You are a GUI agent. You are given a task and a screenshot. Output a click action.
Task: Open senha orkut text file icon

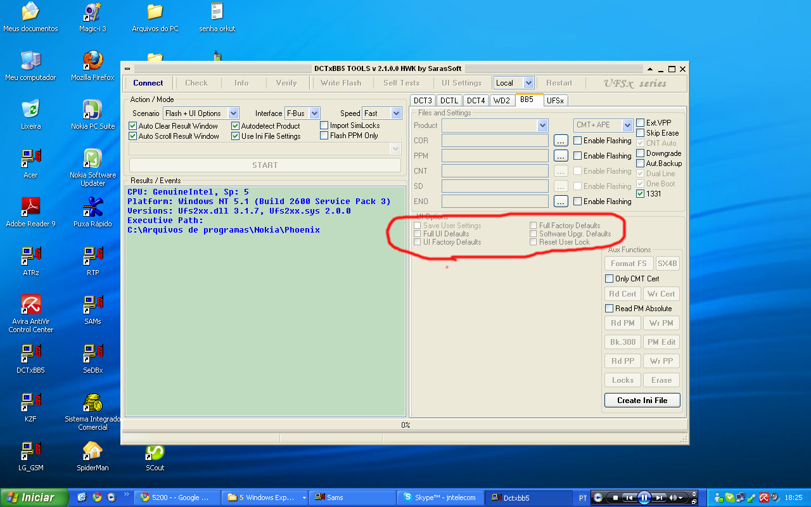pyautogui.click(x=217, y=17)
